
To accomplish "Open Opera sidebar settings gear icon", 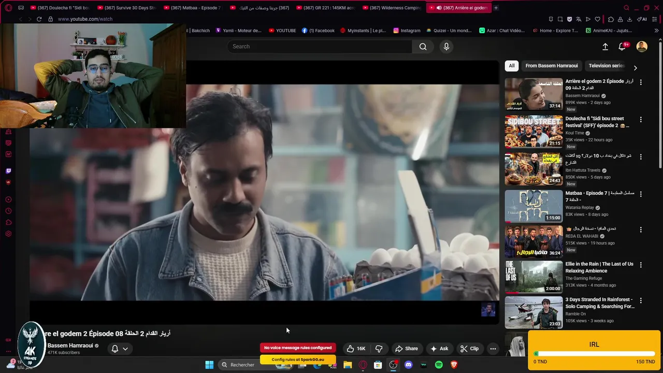I will [8, 234].
